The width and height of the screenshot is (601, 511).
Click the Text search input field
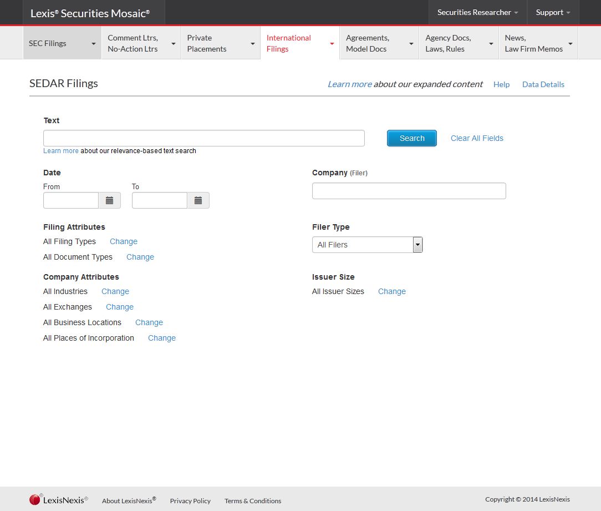[204, 138]
